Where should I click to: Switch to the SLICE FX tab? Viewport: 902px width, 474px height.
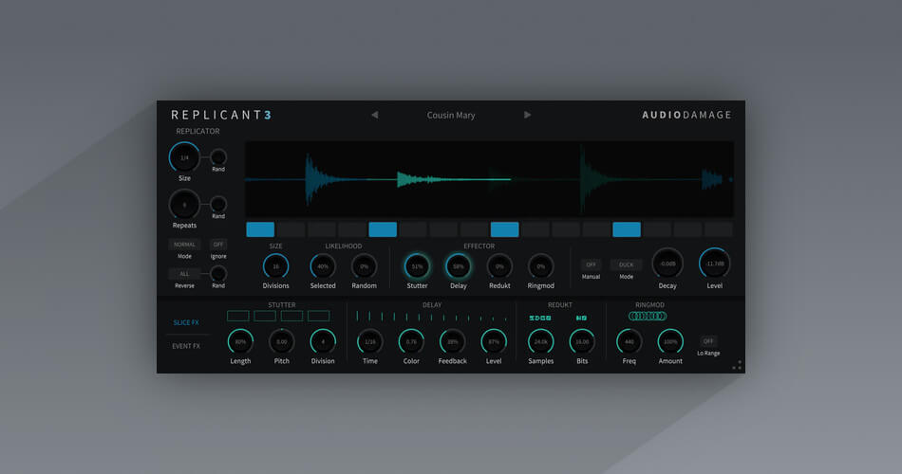pos(186,322)
